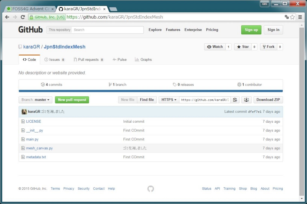The width and height of the screenshot is (307, 204).
Task: Open the JpnStdIndexMesh repository name link
Action: tap(65, 47)
